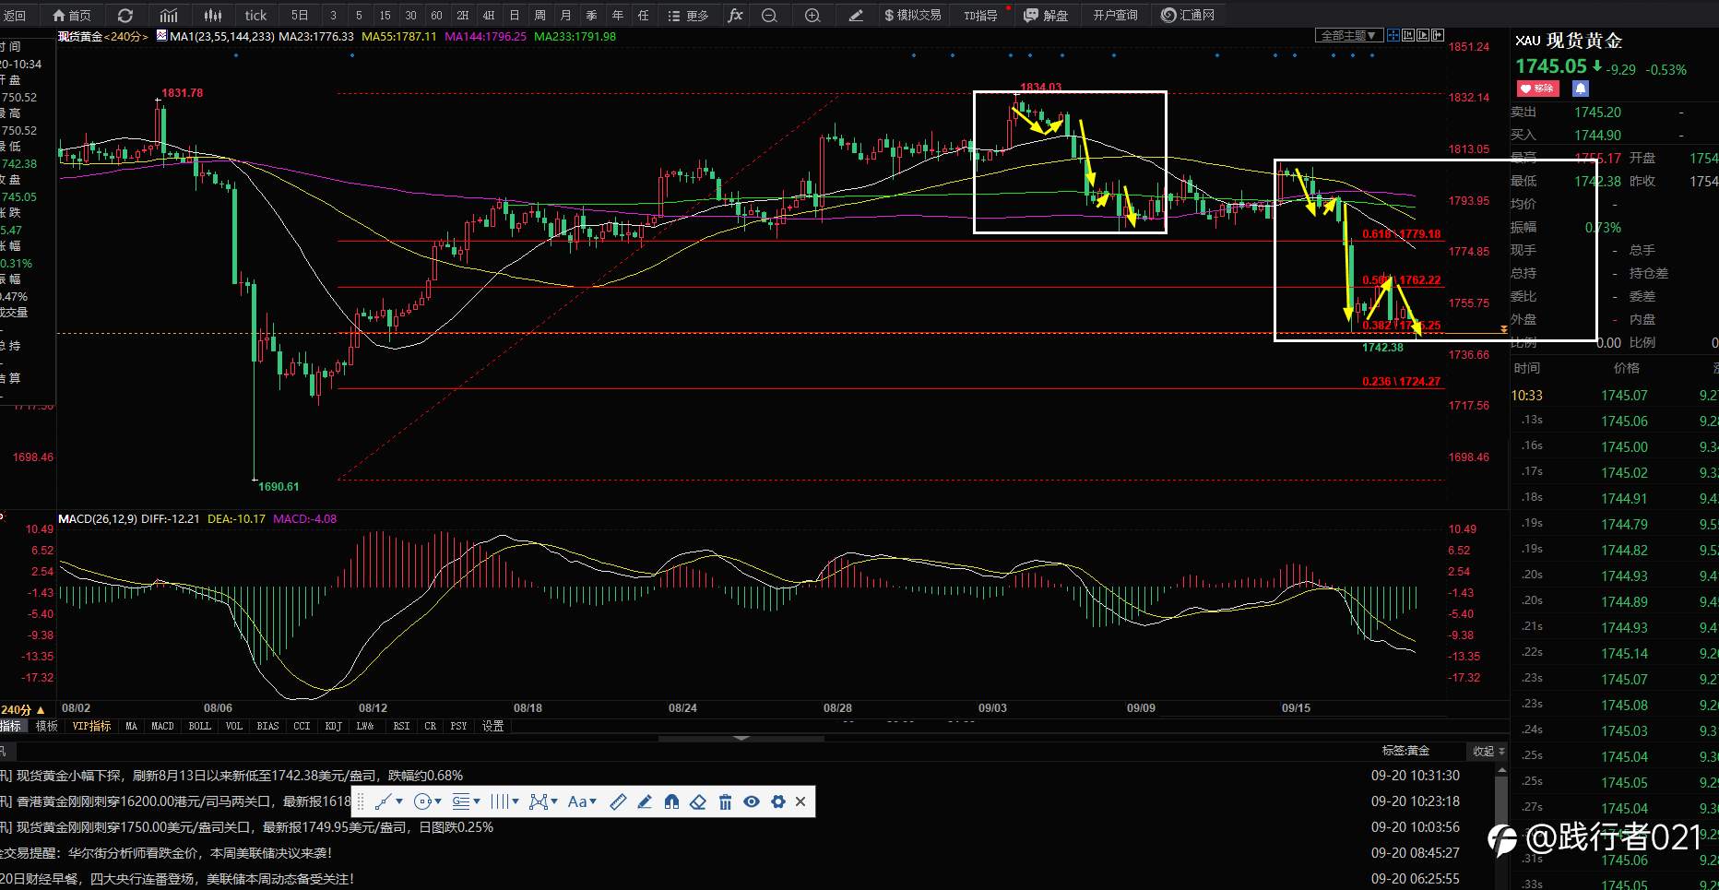Image resolution: width=1719 pixels, height=890 pixels.
Task: Toggle the crosshair layout icon beside 全部主题
Action: 1393,35
